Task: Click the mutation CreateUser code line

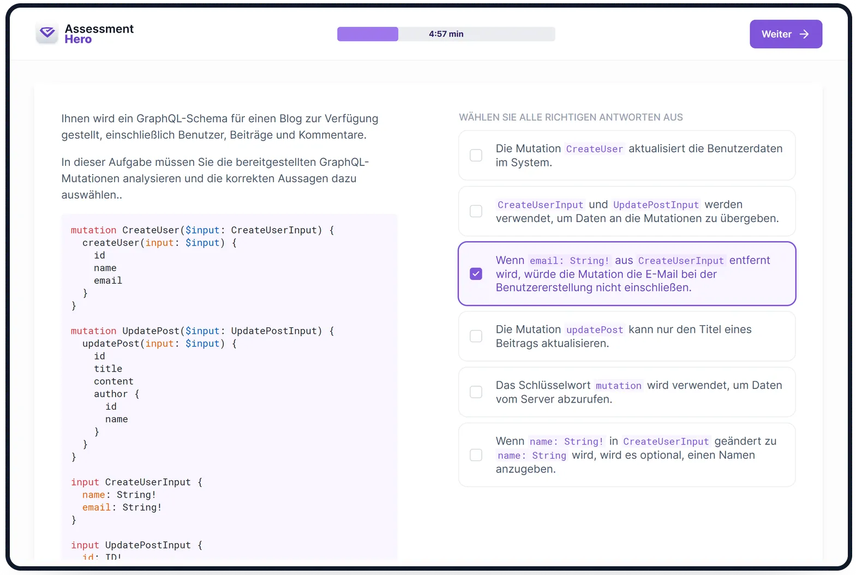Action: click(x=202, y=230)
